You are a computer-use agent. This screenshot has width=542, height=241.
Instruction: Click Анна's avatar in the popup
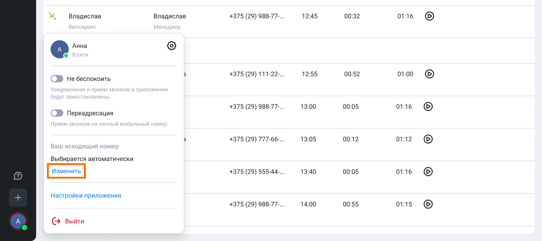60,49
